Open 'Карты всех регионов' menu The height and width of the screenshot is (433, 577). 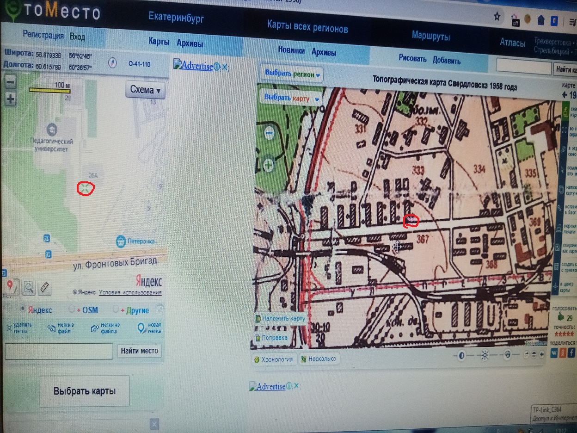(307, 27)
